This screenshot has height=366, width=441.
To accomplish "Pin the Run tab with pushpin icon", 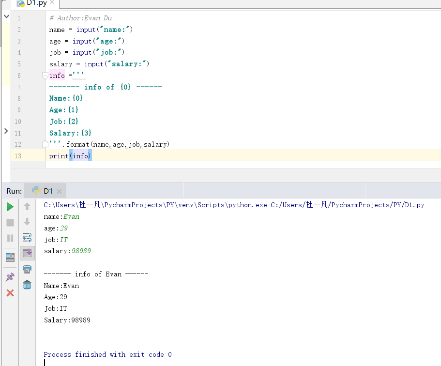I will (10, 277).
